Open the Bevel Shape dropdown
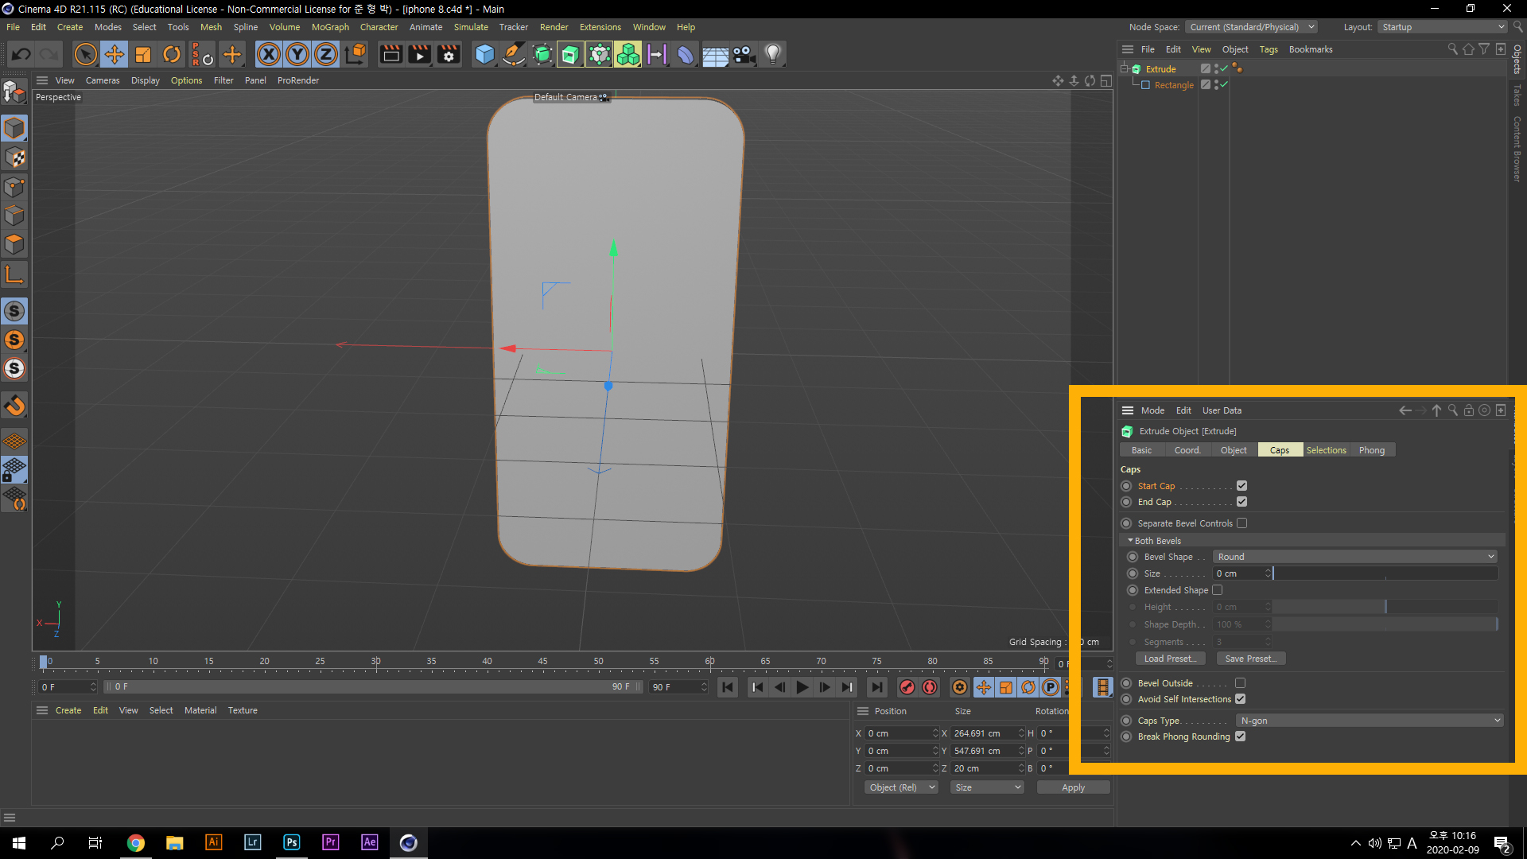The height and width of the screenshot is (859, 1527). (1355, 557)
